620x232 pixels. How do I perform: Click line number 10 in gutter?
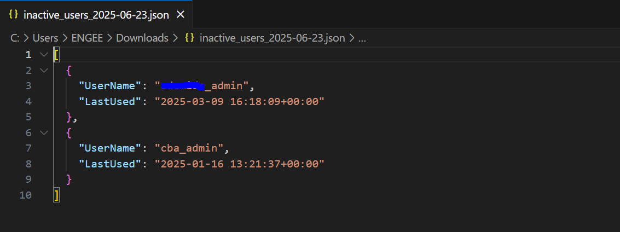(x=25, y=195)
